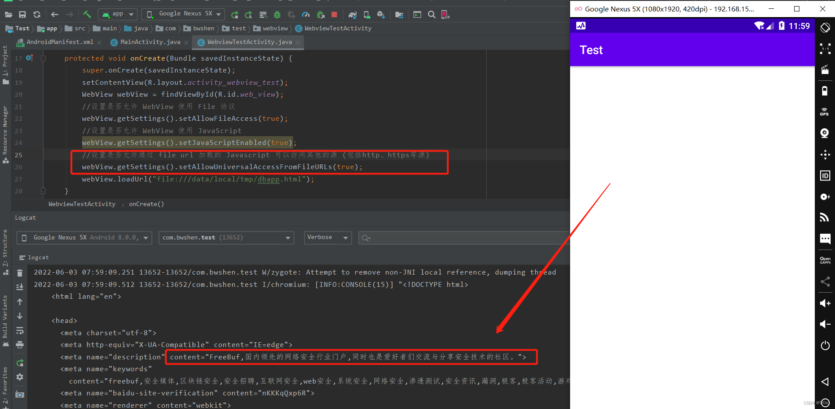Click the Sync/Reload toolbar icon
This screenshot has height=409, width=835.
[37, 14]
